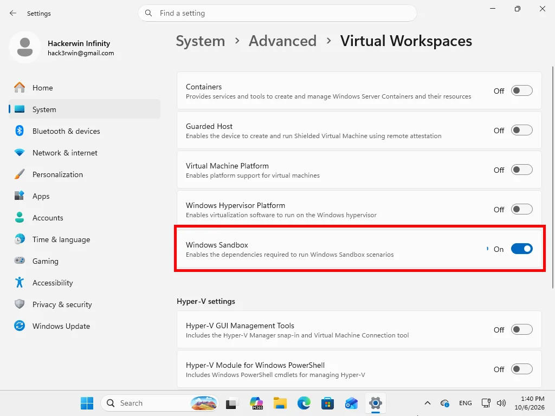Image resolution: width=555 pixels, height=416 pixels.
Task: Go to Bluetooth & devices settings
Action: coord(85,131)
